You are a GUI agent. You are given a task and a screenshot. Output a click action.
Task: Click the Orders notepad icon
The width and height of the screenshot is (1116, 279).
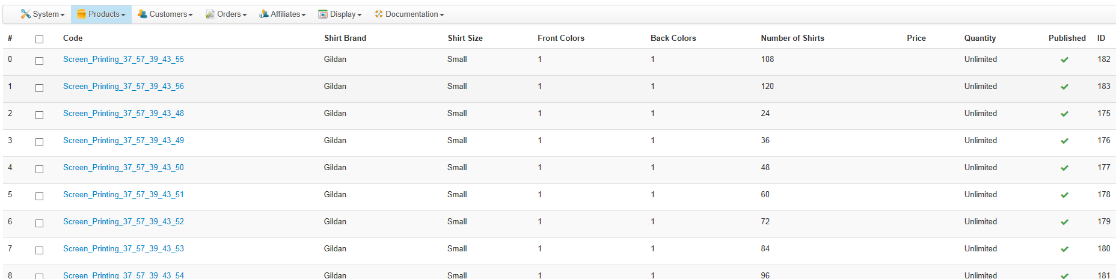click(x=210, y=14)
